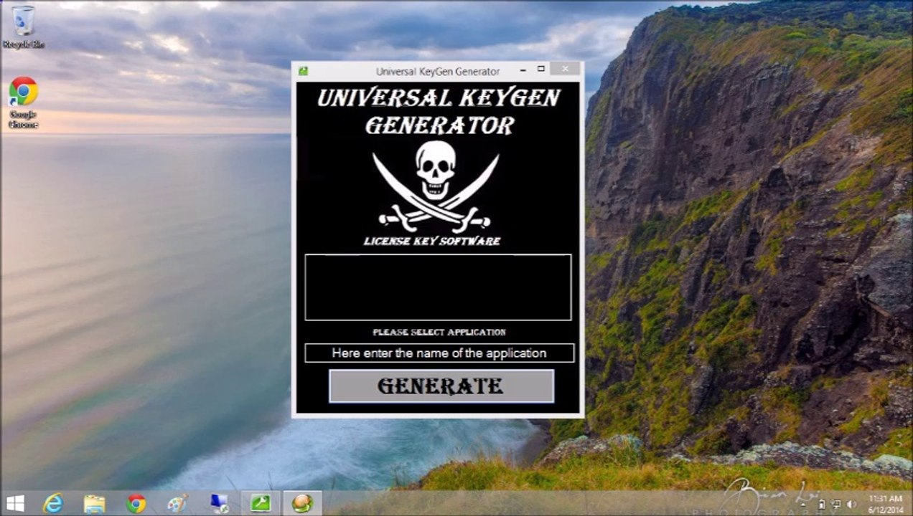Viewport: 913px width, 516px height.
Task: Click the KeyGen window title bar icon
Action: tap(304, 71)
